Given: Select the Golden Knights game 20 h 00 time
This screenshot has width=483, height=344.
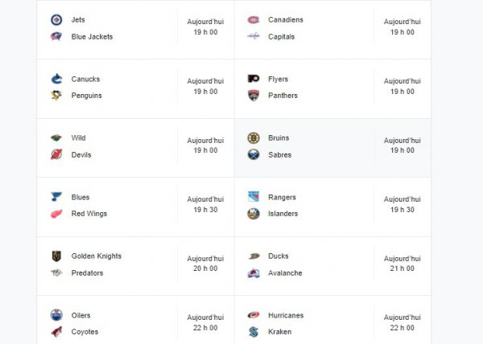Looking at the screenshot, I should coord(205,264).
